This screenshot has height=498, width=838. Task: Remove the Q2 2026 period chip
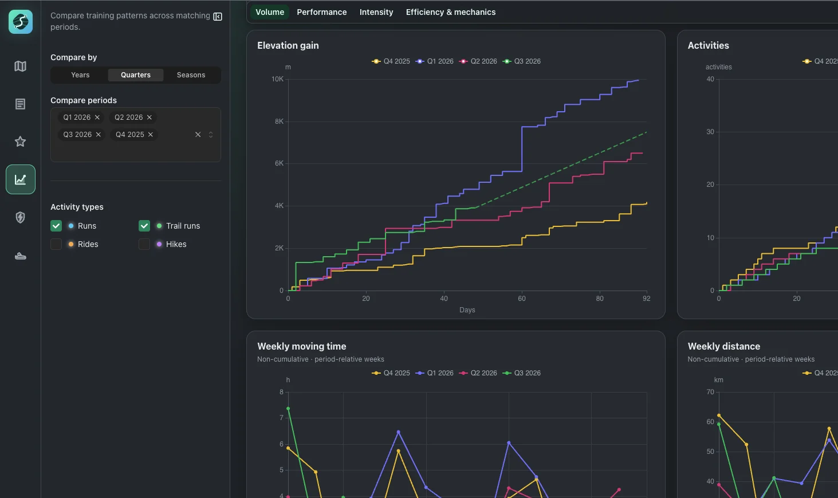coord(149,117)
